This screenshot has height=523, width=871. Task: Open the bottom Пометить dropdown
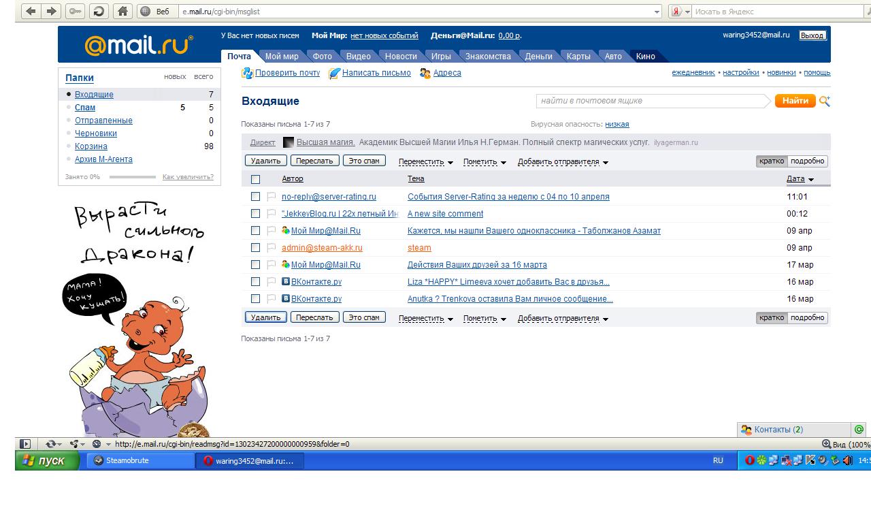(x=484, y=319)
